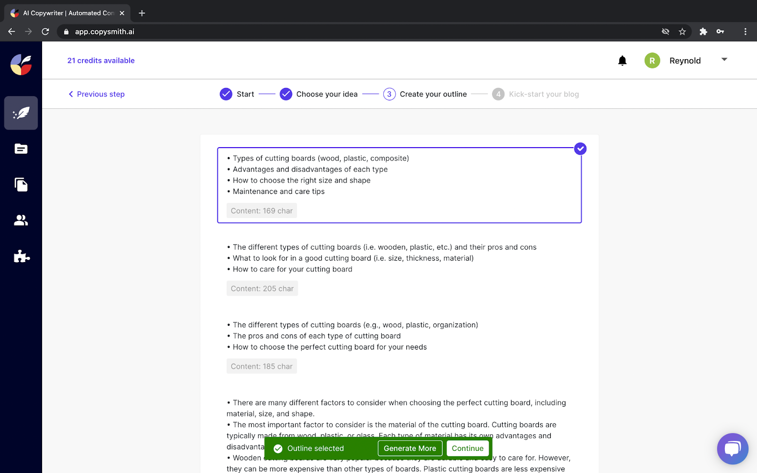Open the feather quill writing tool
This screenshot has height=473, width=757.
click(21, 113)
